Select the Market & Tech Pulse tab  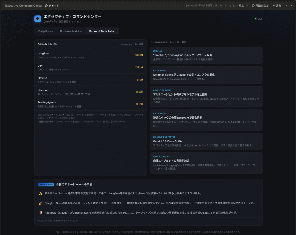101,31
